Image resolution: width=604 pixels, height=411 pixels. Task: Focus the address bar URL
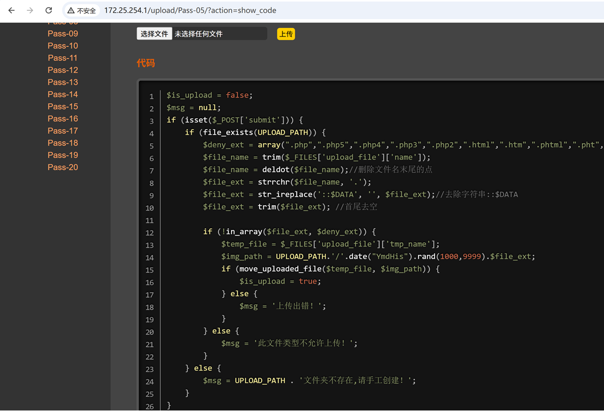[190, 10]
